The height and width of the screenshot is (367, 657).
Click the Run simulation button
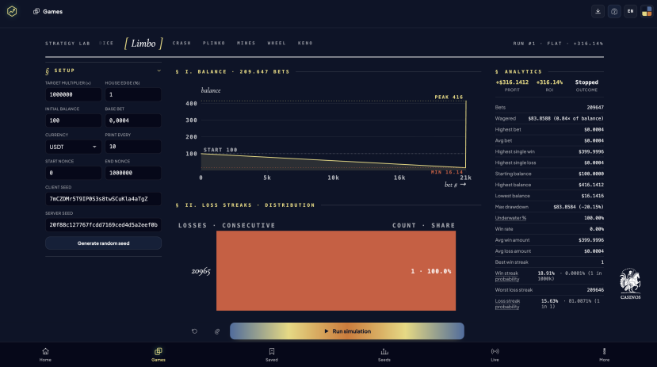point(347,331)
